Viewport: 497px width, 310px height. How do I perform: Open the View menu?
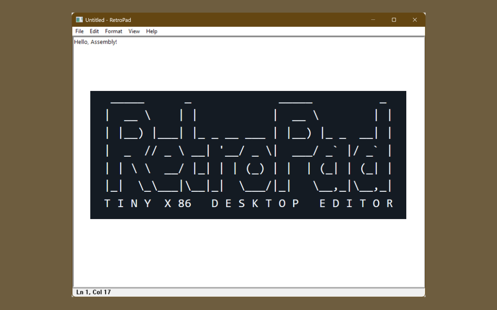(x=134, y=31)
